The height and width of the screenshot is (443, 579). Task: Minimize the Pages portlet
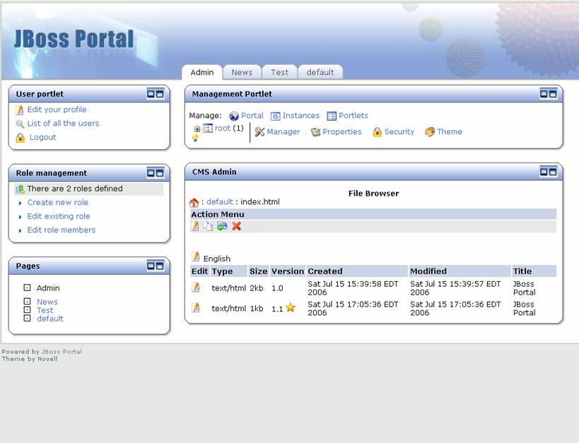tap(151, 266)
